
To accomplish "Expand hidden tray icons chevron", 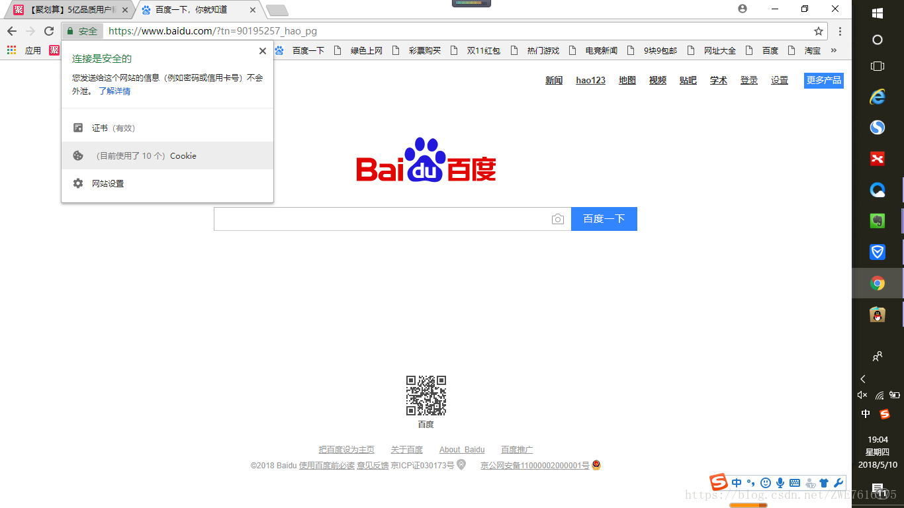I will (x=863, y=379).
